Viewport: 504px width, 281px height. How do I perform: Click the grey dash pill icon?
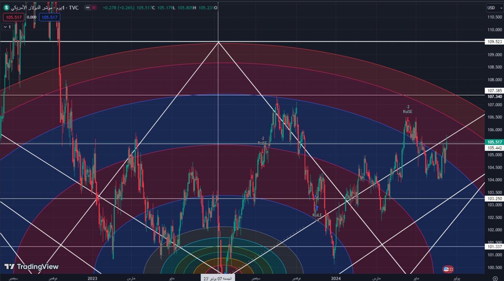click(x=87, y=8)
